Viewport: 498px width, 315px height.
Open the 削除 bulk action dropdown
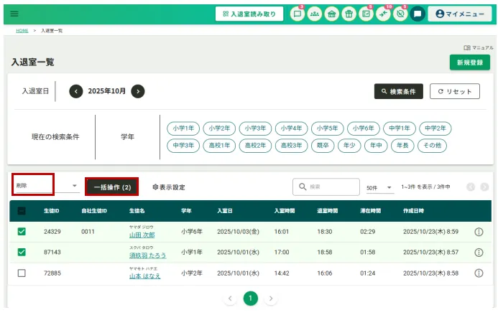pos(46,187)
